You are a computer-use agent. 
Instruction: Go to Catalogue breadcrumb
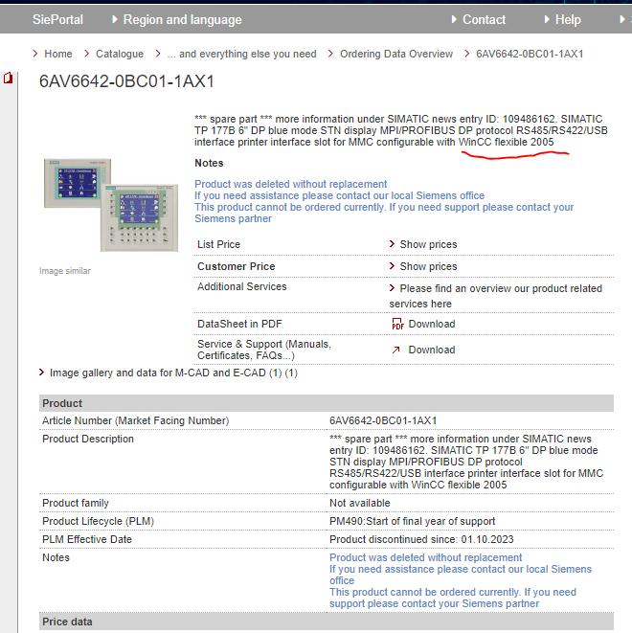point(120,54)
